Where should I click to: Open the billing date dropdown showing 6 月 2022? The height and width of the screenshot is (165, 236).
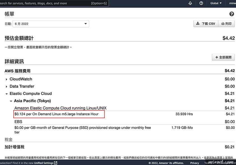point(51,24)
